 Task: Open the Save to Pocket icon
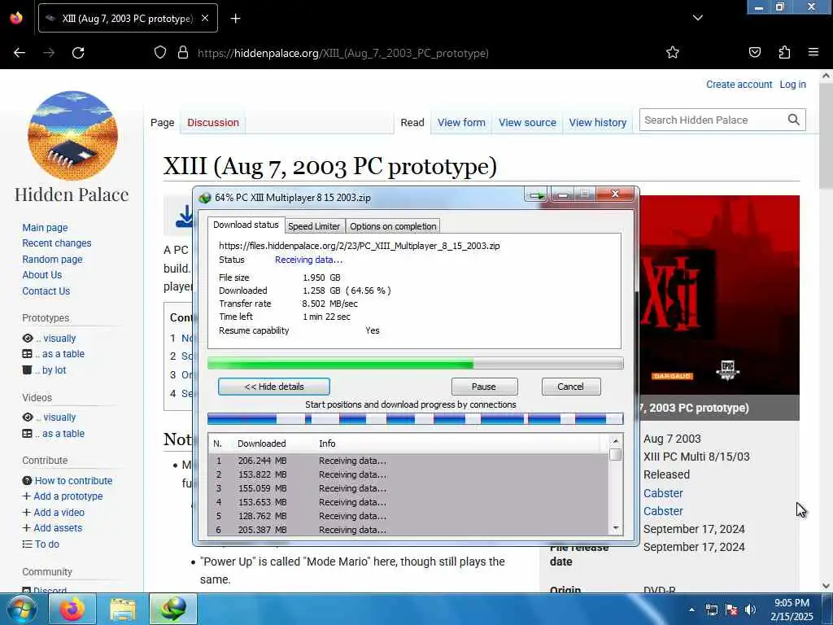754,52
